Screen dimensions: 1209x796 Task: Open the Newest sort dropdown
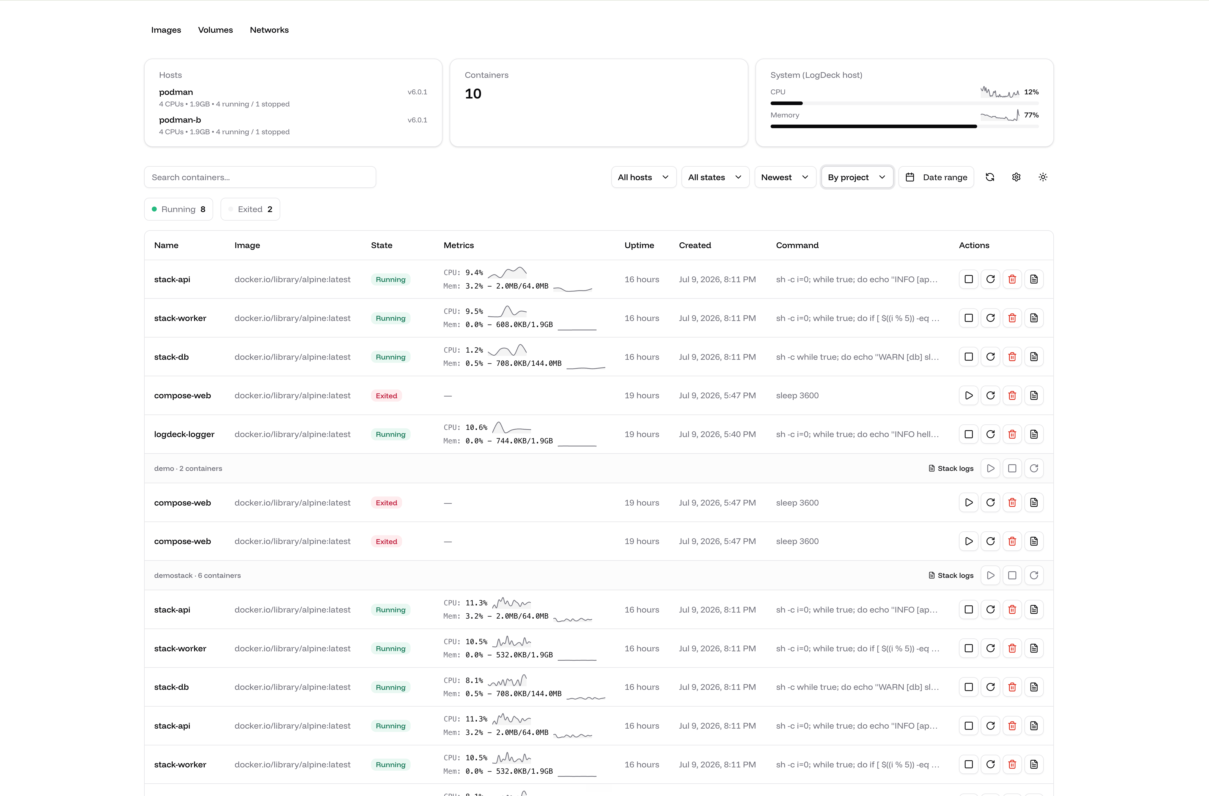(785, 177)
